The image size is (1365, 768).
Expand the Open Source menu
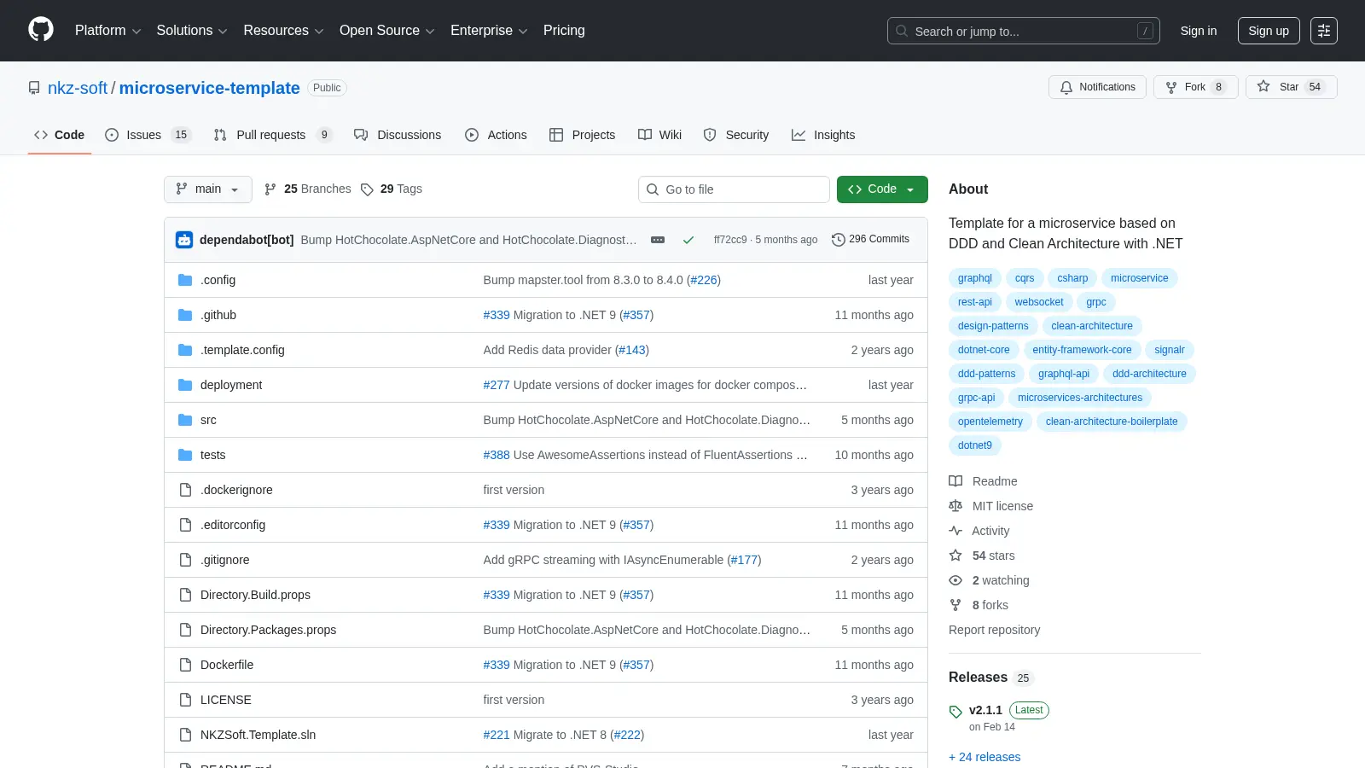[x=387, y=31]
